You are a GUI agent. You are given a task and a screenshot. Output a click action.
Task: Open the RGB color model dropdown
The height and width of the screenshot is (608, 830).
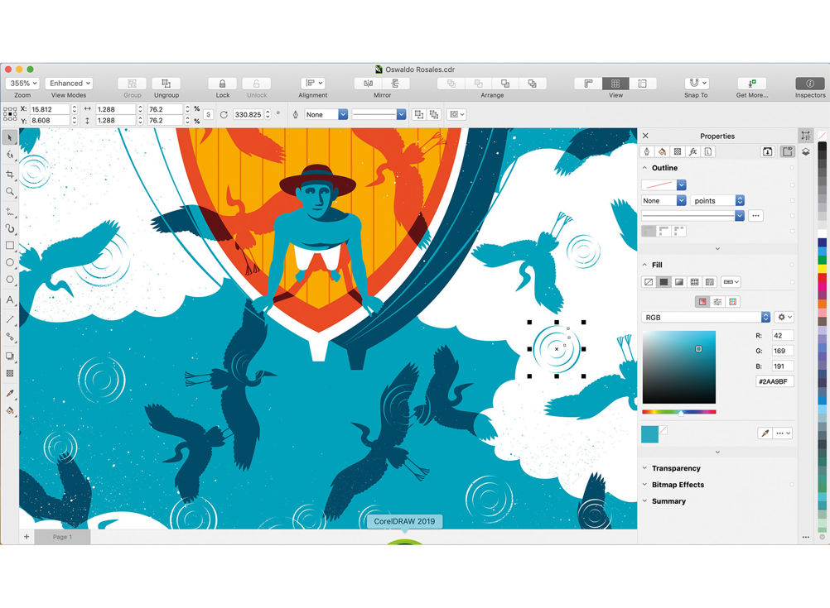(706, 317)
